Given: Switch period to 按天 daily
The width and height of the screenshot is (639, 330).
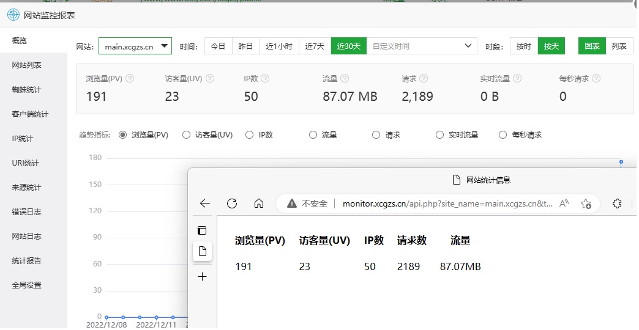Looking at the screenshot, I should point(551,46).
